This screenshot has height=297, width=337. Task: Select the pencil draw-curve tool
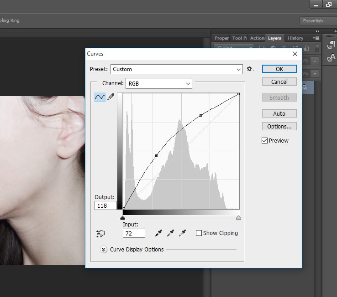click(x=111, y=97)
